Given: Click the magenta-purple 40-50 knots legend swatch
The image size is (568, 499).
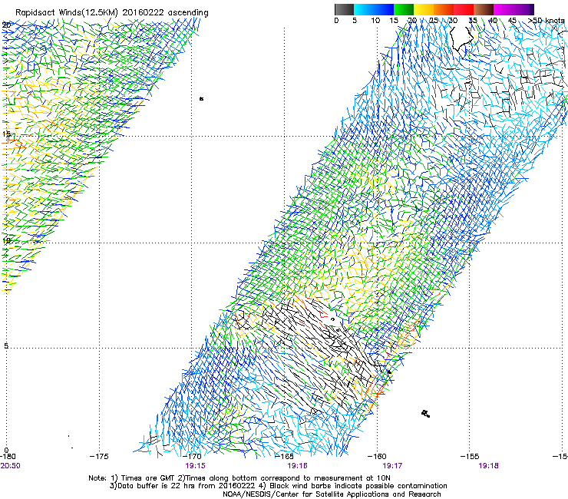Looking at the screenshot, I should [x=514, y=9].
